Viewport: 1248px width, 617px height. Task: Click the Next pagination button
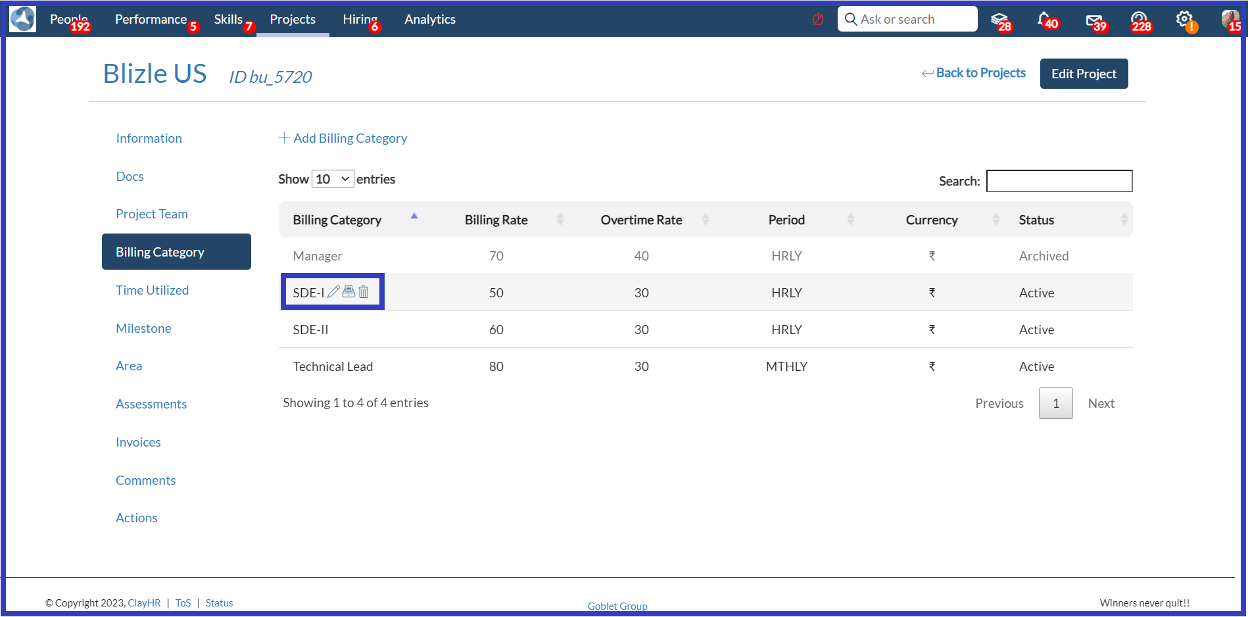[1101, 403]
